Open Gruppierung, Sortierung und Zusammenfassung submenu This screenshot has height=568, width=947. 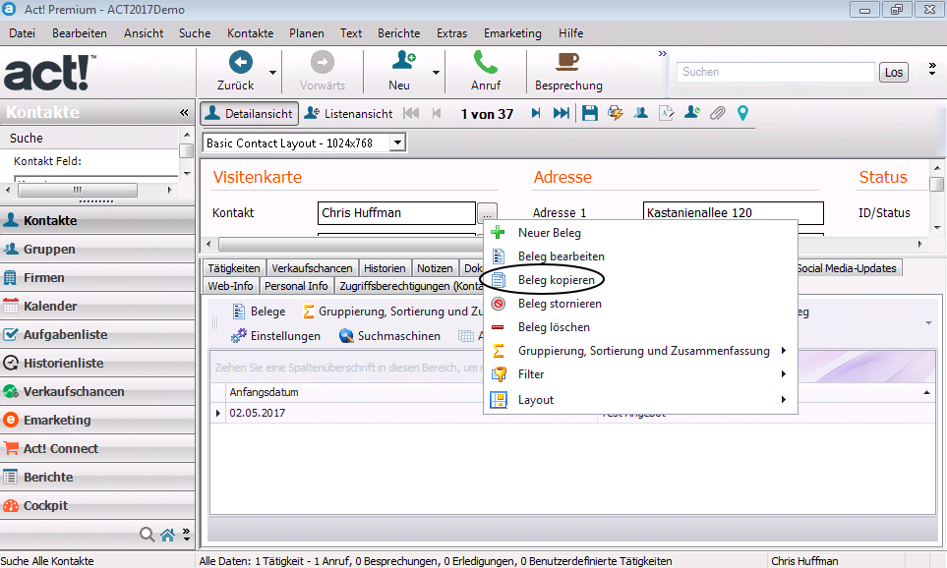(640, 351)
